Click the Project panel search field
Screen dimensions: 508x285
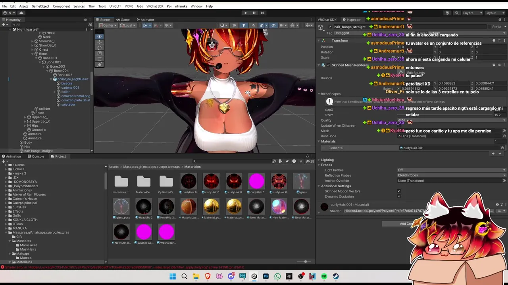(x=231, y=161)
